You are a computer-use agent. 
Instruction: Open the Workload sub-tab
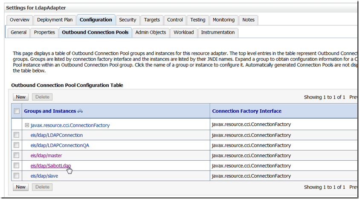[183, 32]
